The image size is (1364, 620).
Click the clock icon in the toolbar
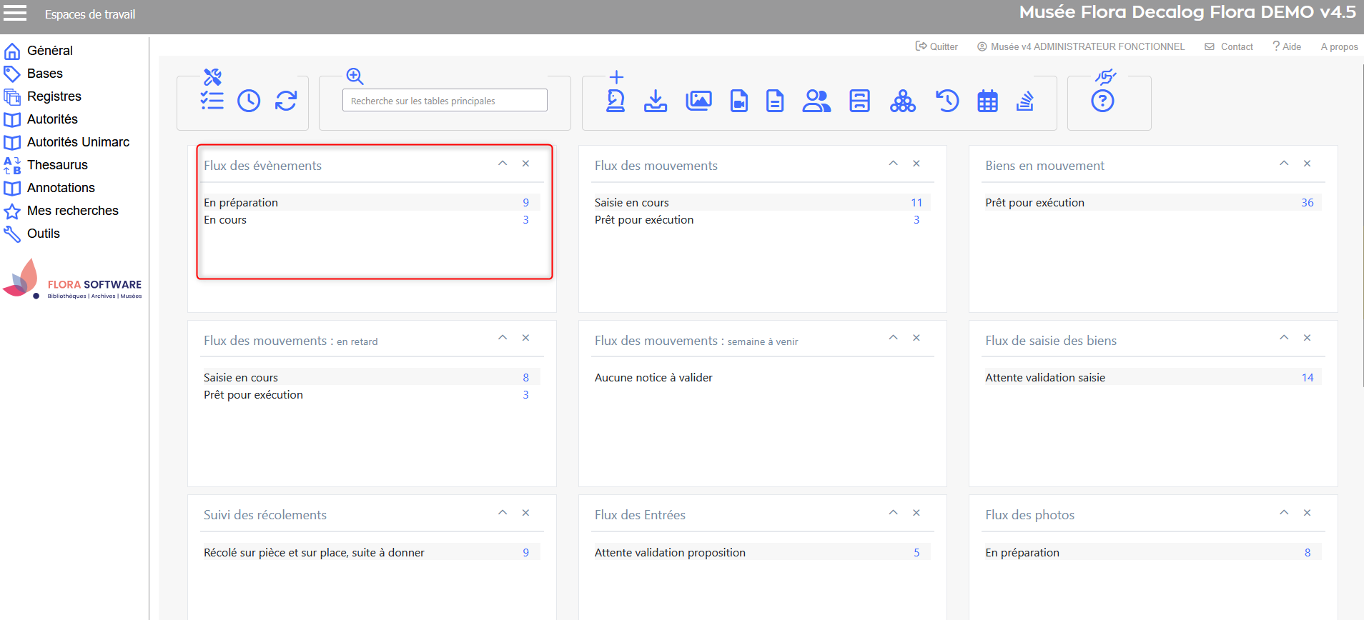[x=249, y=101]
